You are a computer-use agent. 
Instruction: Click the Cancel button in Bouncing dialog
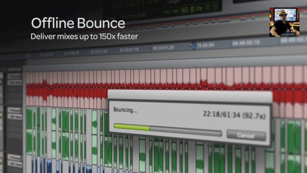click(x=246, y=135)
